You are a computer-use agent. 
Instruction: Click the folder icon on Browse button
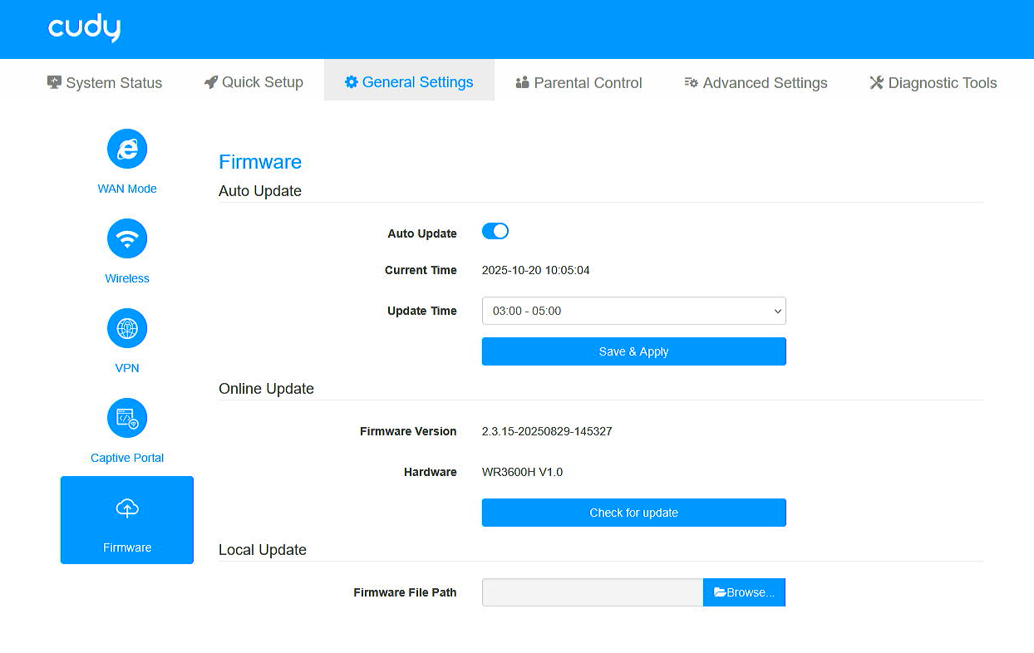tap(720, 592)
